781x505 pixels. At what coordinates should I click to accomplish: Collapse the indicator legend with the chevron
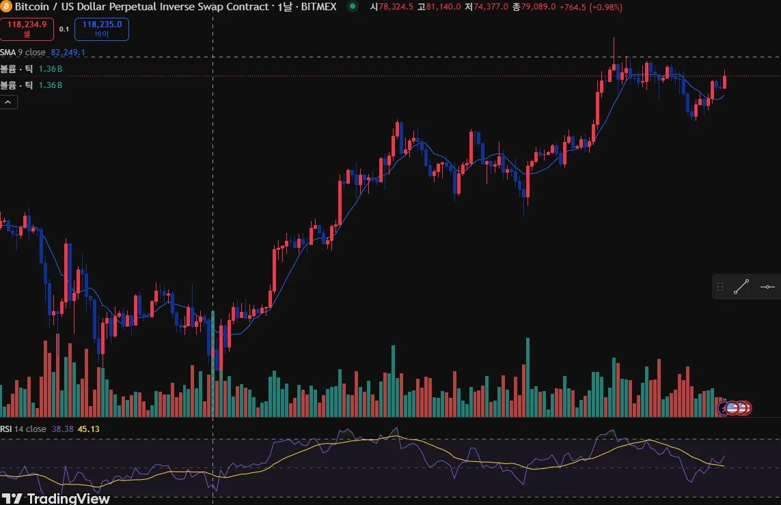(x=8, y=102)
